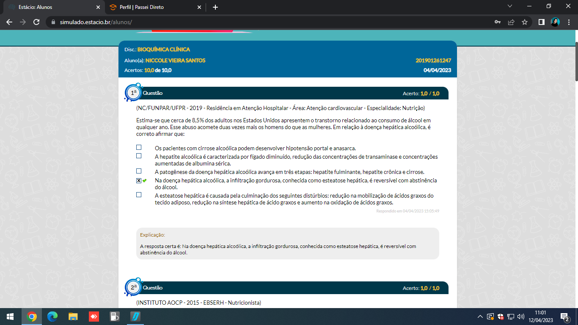Select the option about três etapas da patogênese
This screenshot has height=325, width=578.
[x=139, y=171]
